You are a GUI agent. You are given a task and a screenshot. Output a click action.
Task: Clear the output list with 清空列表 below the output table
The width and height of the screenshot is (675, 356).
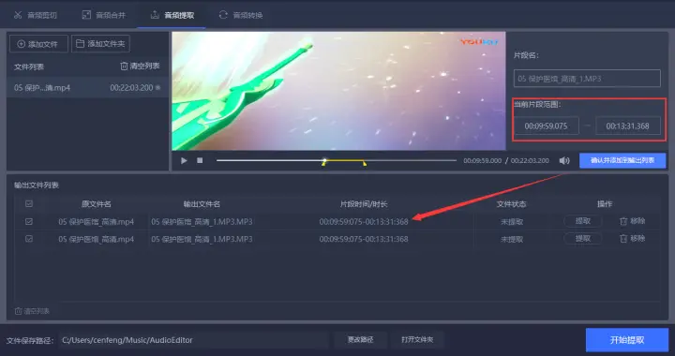[x=32, y=311]
